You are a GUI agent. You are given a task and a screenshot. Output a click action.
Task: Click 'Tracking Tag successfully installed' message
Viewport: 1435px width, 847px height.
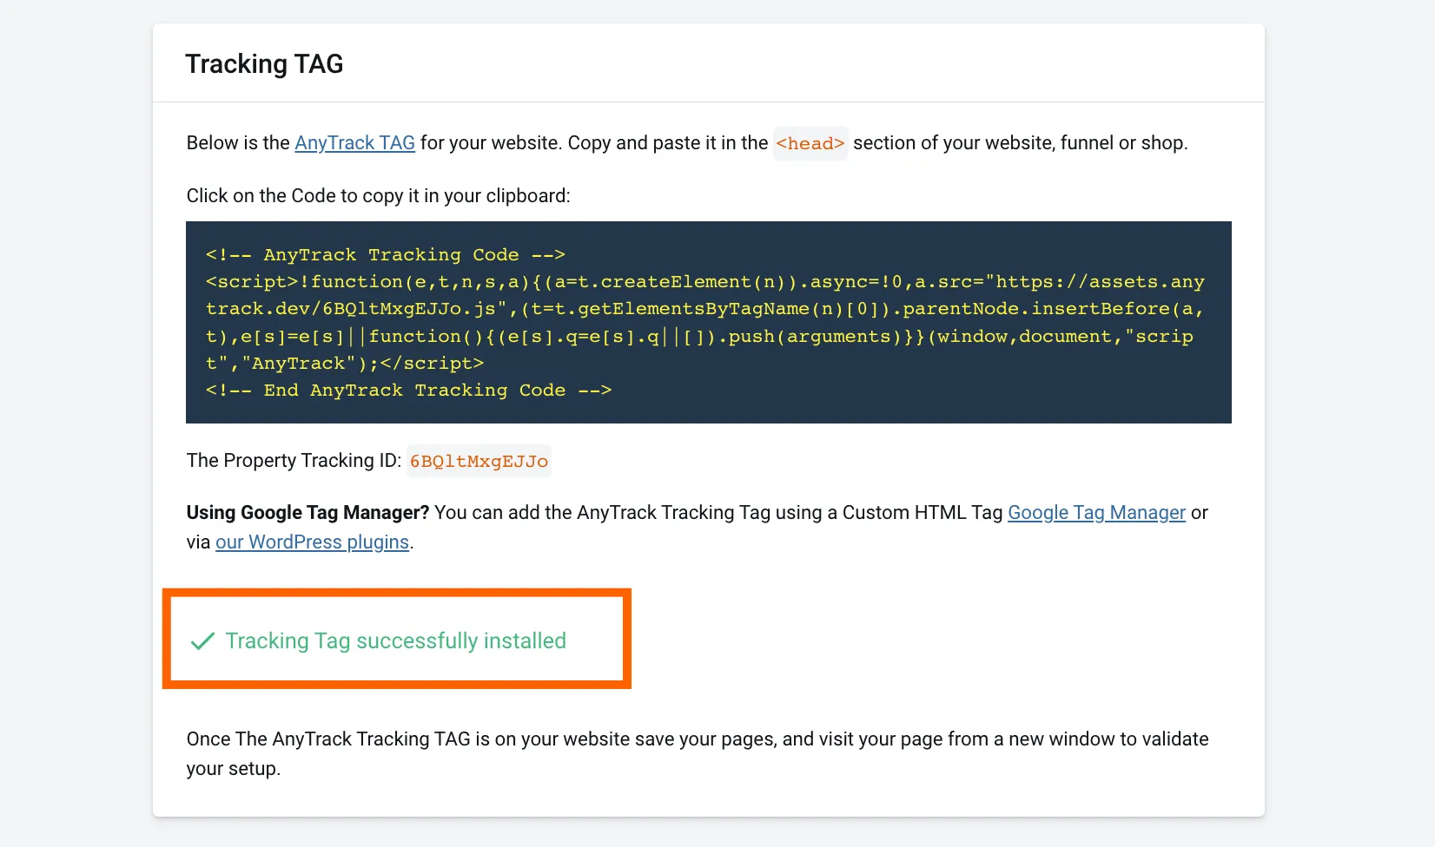(395, 641)
